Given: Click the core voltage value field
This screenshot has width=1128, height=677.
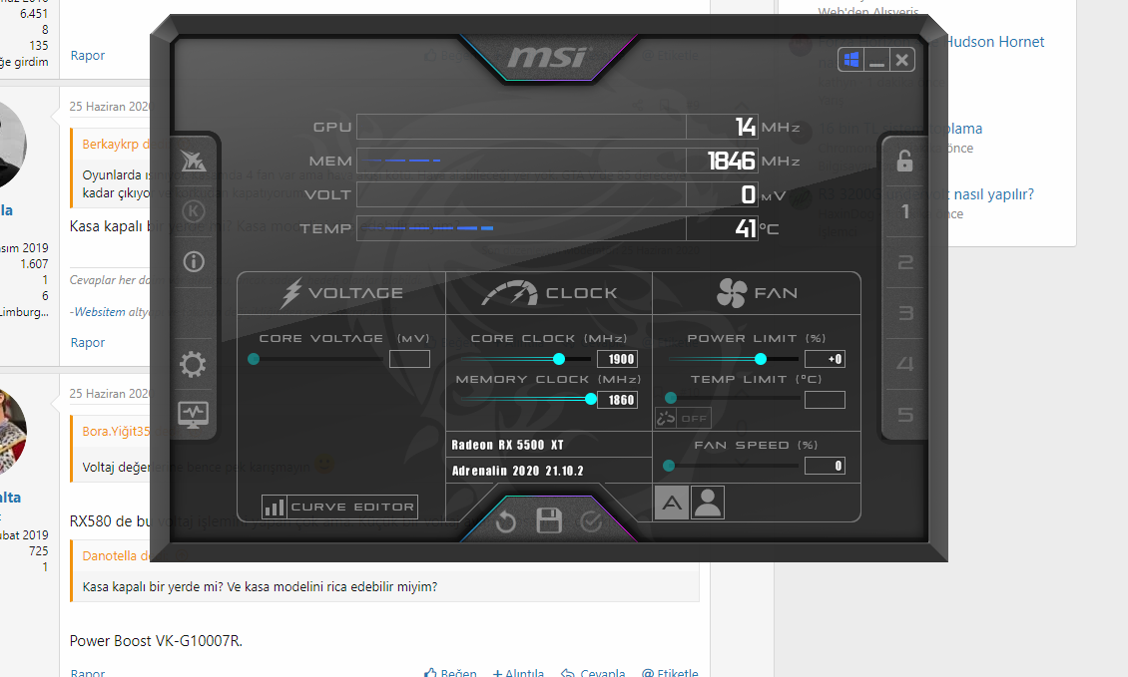Looking at the screenshot, I should [x=409, y=359].
